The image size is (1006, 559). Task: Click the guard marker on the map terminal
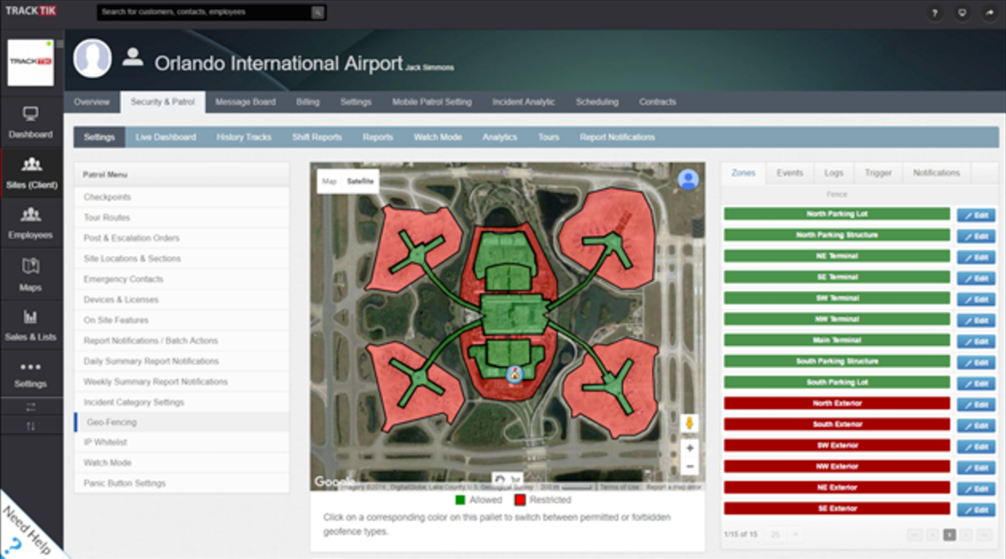click(515, 373)
